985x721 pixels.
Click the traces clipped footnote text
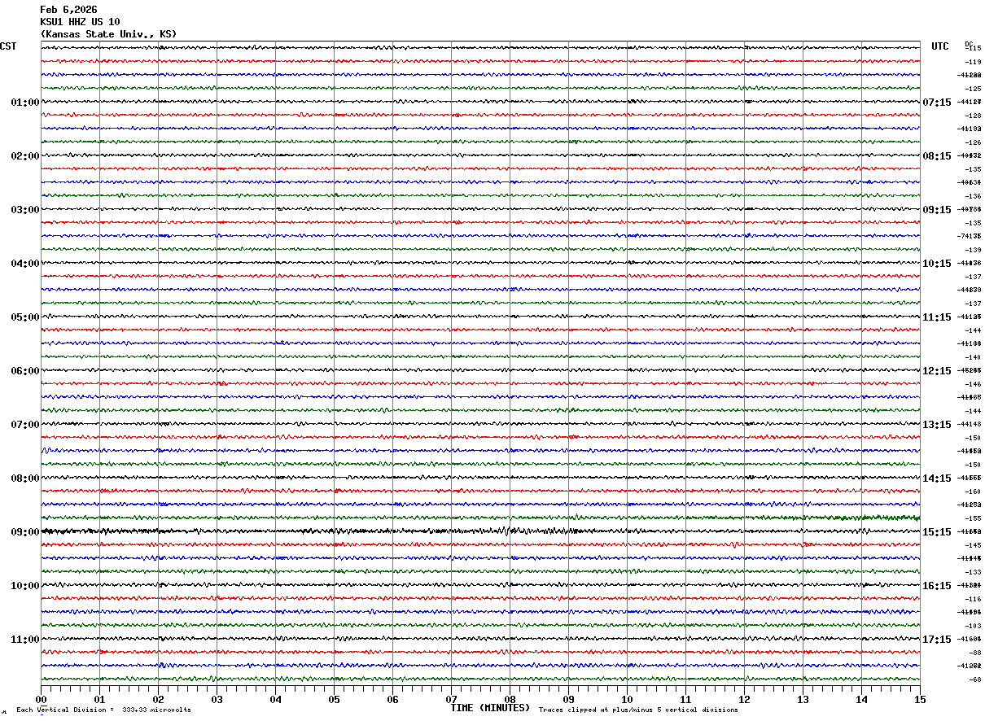638,710
